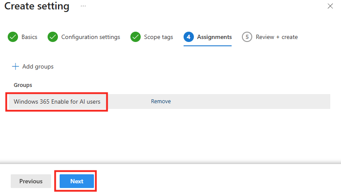Open the more options ellipsis menu
341x194 pixels.
(x=83, y=6)
